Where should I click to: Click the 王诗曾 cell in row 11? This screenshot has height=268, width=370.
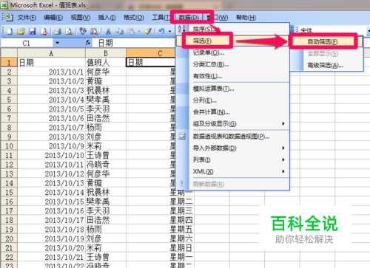tap(106, 155)
